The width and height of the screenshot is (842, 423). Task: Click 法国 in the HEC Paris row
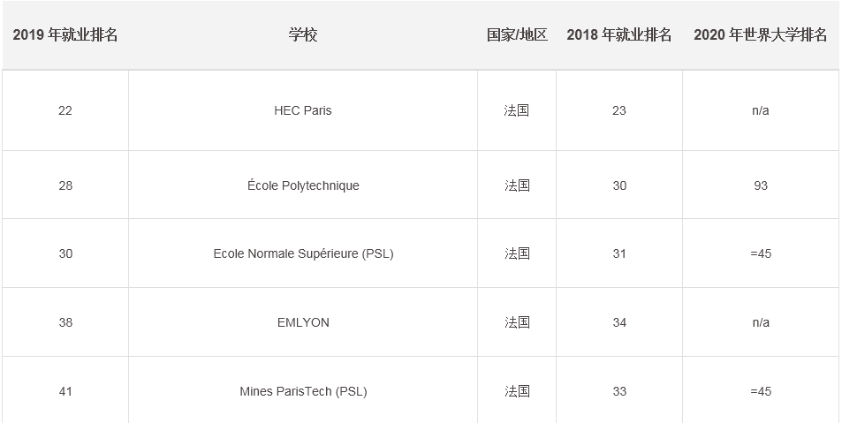[x=517, y=110]
